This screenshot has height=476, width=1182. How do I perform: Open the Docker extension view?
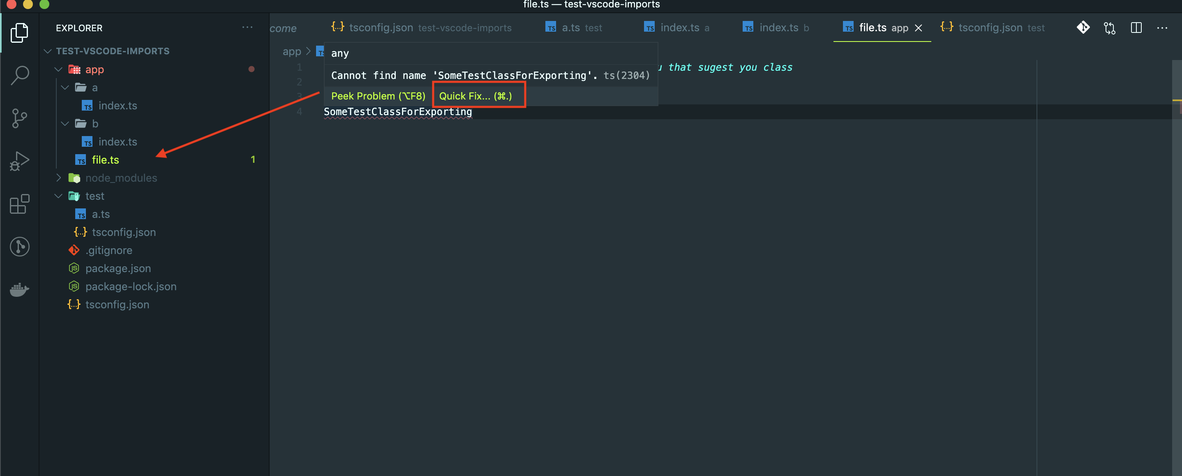pos(20,289)
